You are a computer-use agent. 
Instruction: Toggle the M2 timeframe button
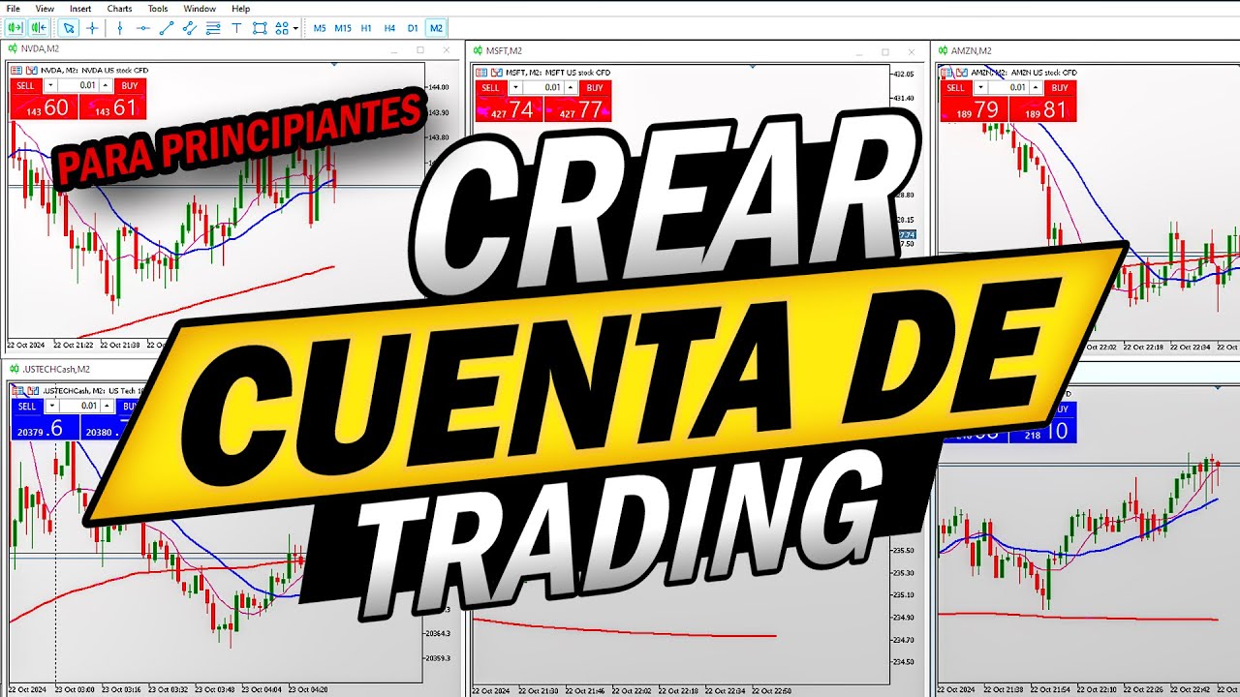click(x=436, y=28)
